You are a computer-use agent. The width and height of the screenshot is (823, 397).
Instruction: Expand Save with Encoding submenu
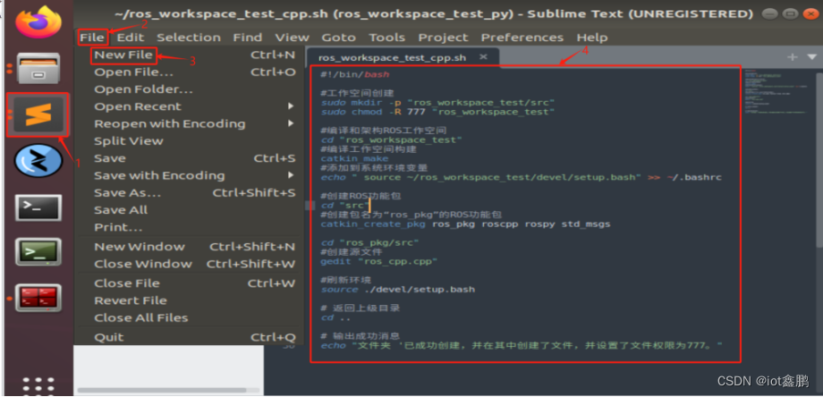point(189,175)
